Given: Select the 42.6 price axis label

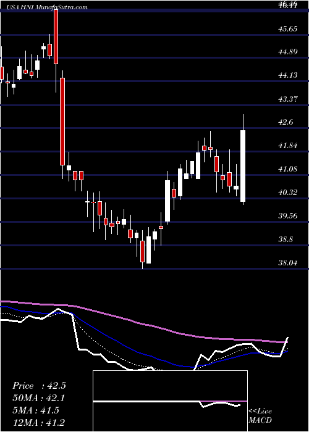Looking at the screenshot, I should click(286, 122).
